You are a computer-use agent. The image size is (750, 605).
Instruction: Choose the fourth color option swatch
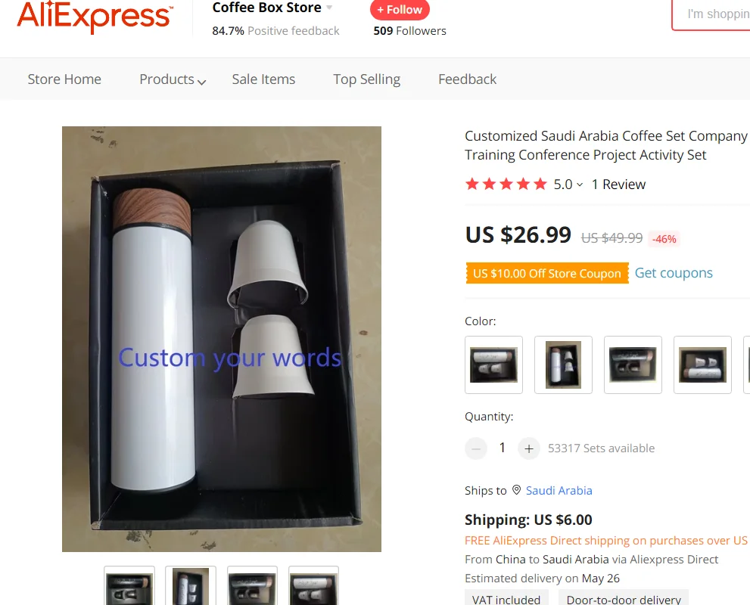[x=702, y=365]
